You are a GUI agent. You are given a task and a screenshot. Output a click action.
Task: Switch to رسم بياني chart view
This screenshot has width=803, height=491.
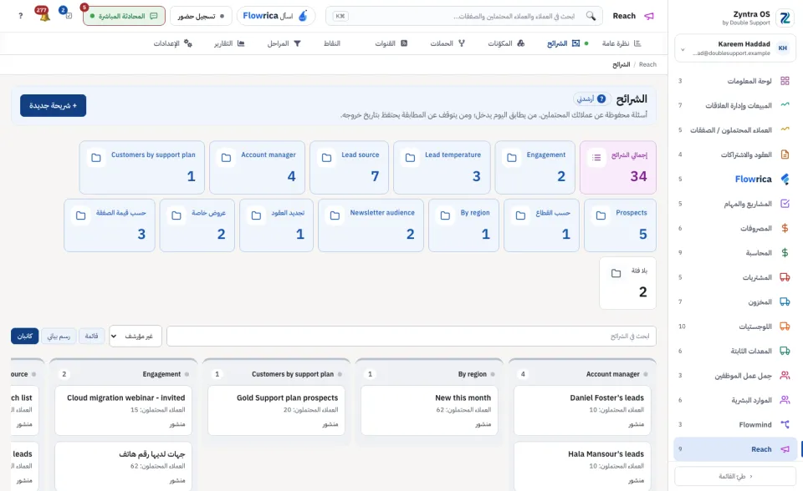point(59,336)
